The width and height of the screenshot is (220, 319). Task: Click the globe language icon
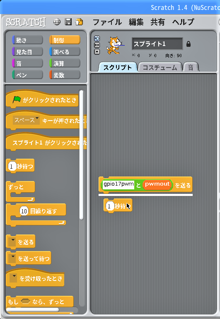pos(57,22)
